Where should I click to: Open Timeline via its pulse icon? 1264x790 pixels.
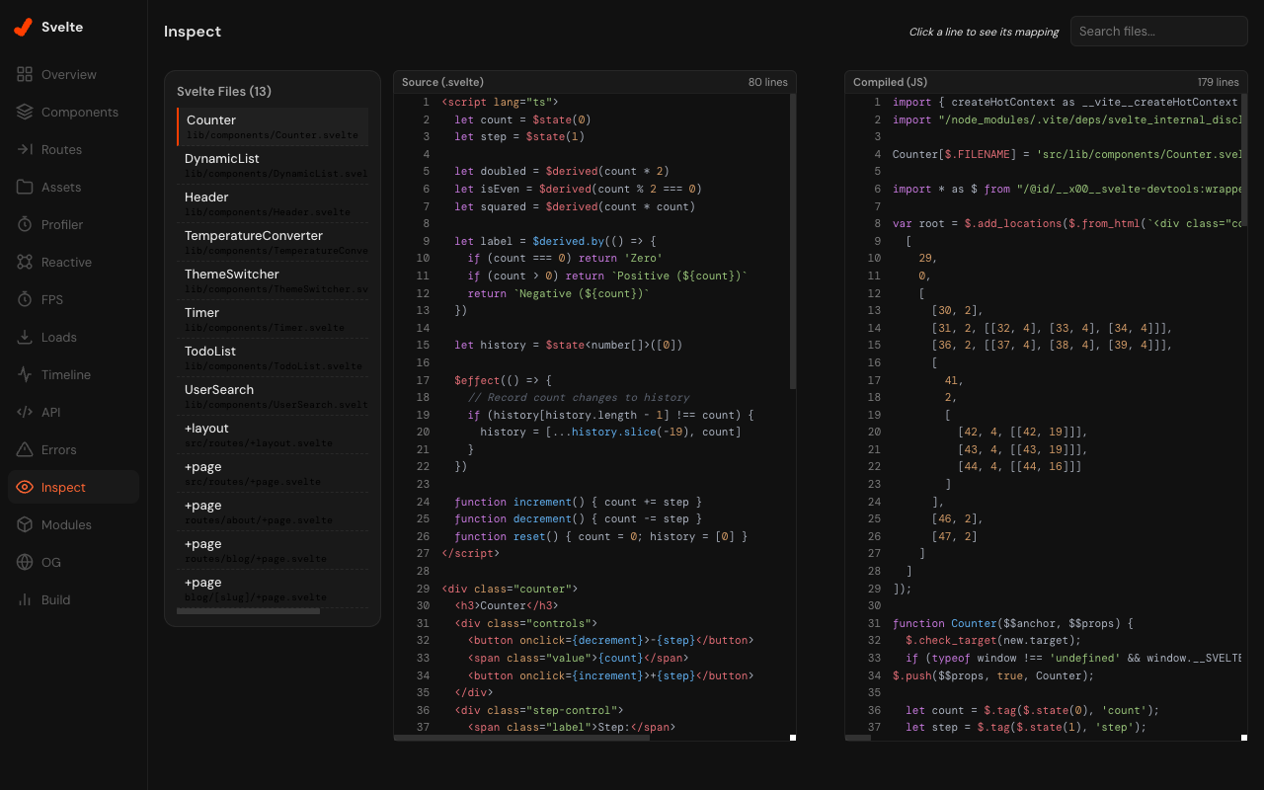tap(25, 374)
